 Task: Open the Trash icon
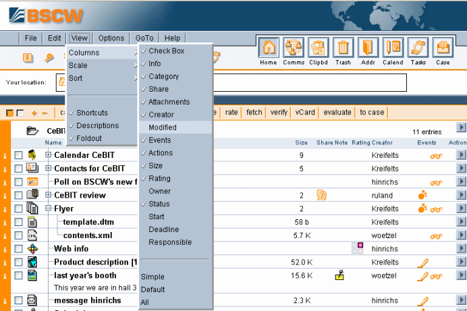pyautogui.click(x=343, y=49)
